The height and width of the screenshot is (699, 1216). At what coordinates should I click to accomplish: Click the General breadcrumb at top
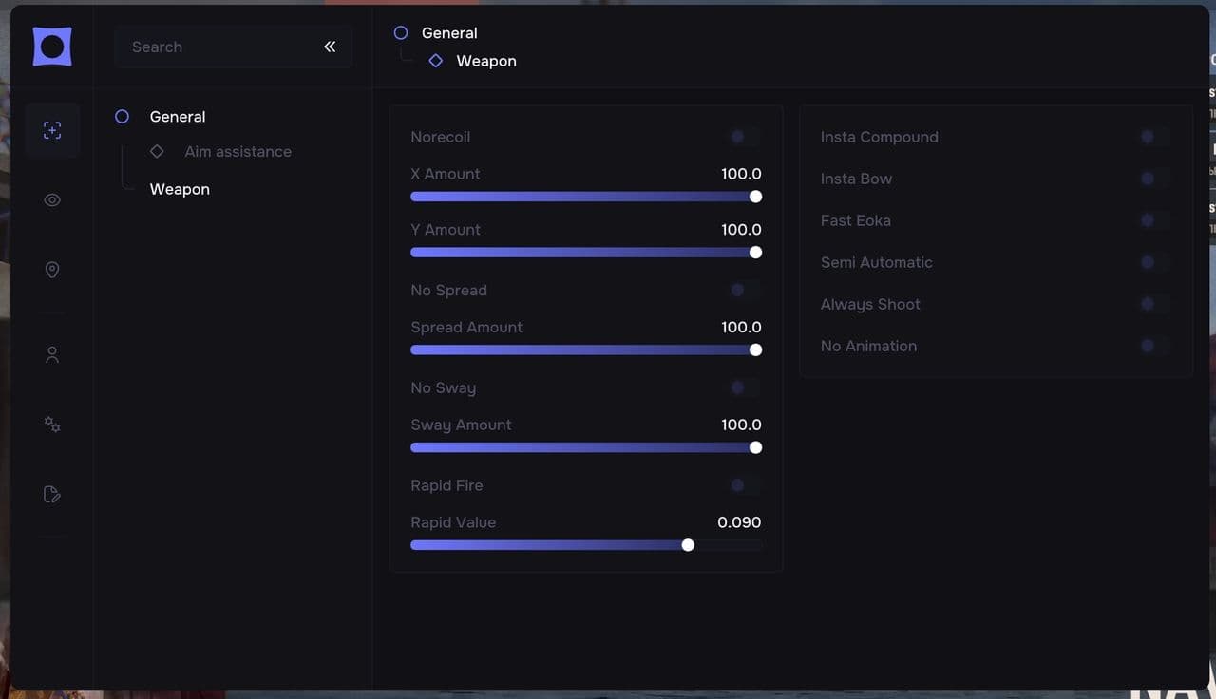(x=449, y=32)
